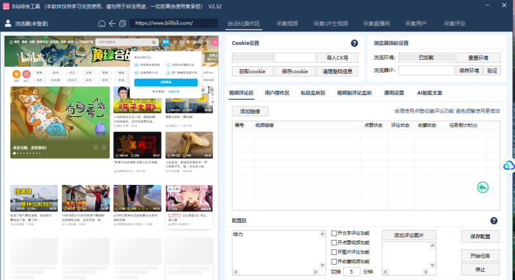Click the 重置环境 button
515x280 pixels.
tap(478, 58)
